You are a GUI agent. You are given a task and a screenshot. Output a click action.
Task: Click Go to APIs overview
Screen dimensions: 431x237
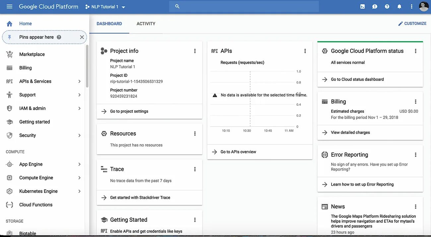(238, 151)
